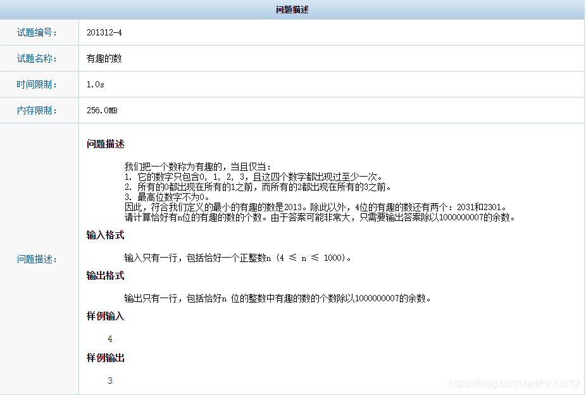Click the left sidebar 问题描述 label

pyautogui.click(x=39, y=258)
